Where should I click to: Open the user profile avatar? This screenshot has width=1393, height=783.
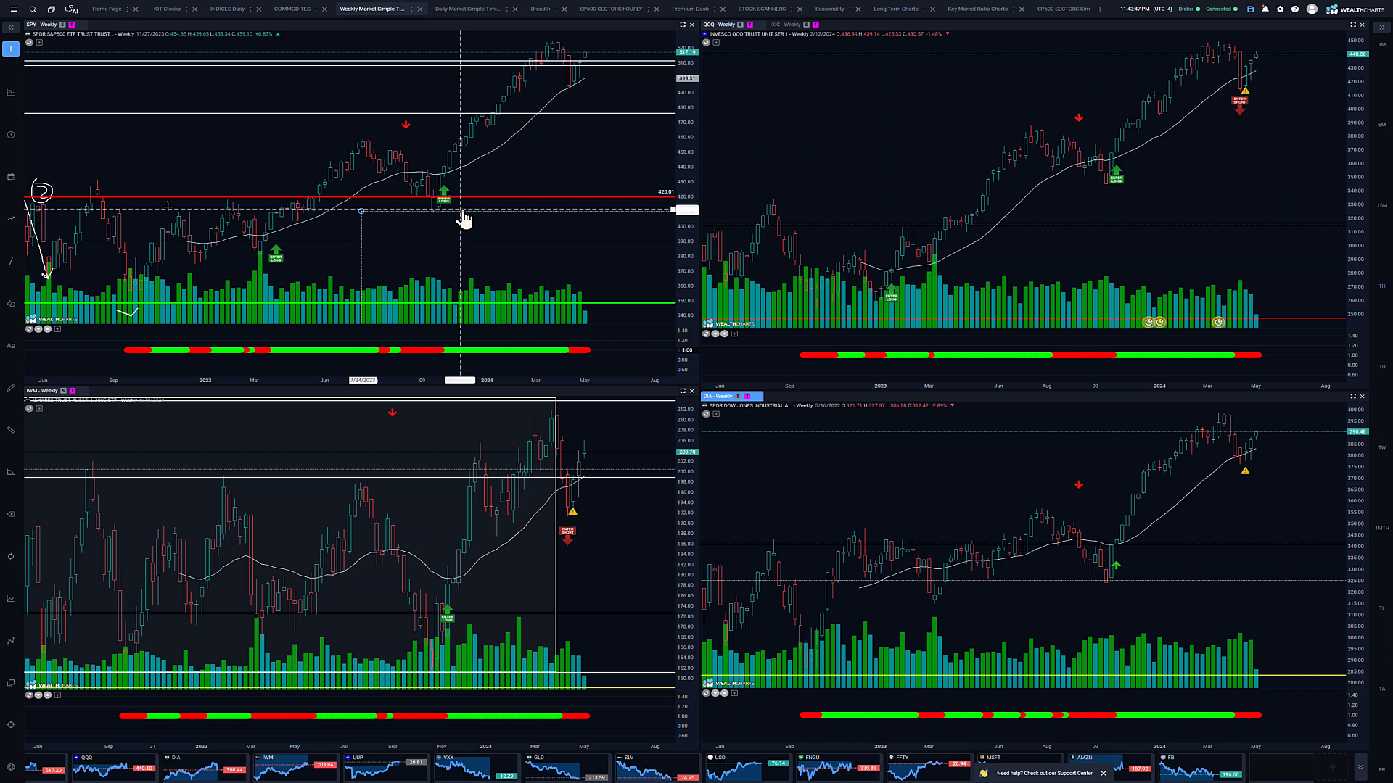click(1312, 9)
